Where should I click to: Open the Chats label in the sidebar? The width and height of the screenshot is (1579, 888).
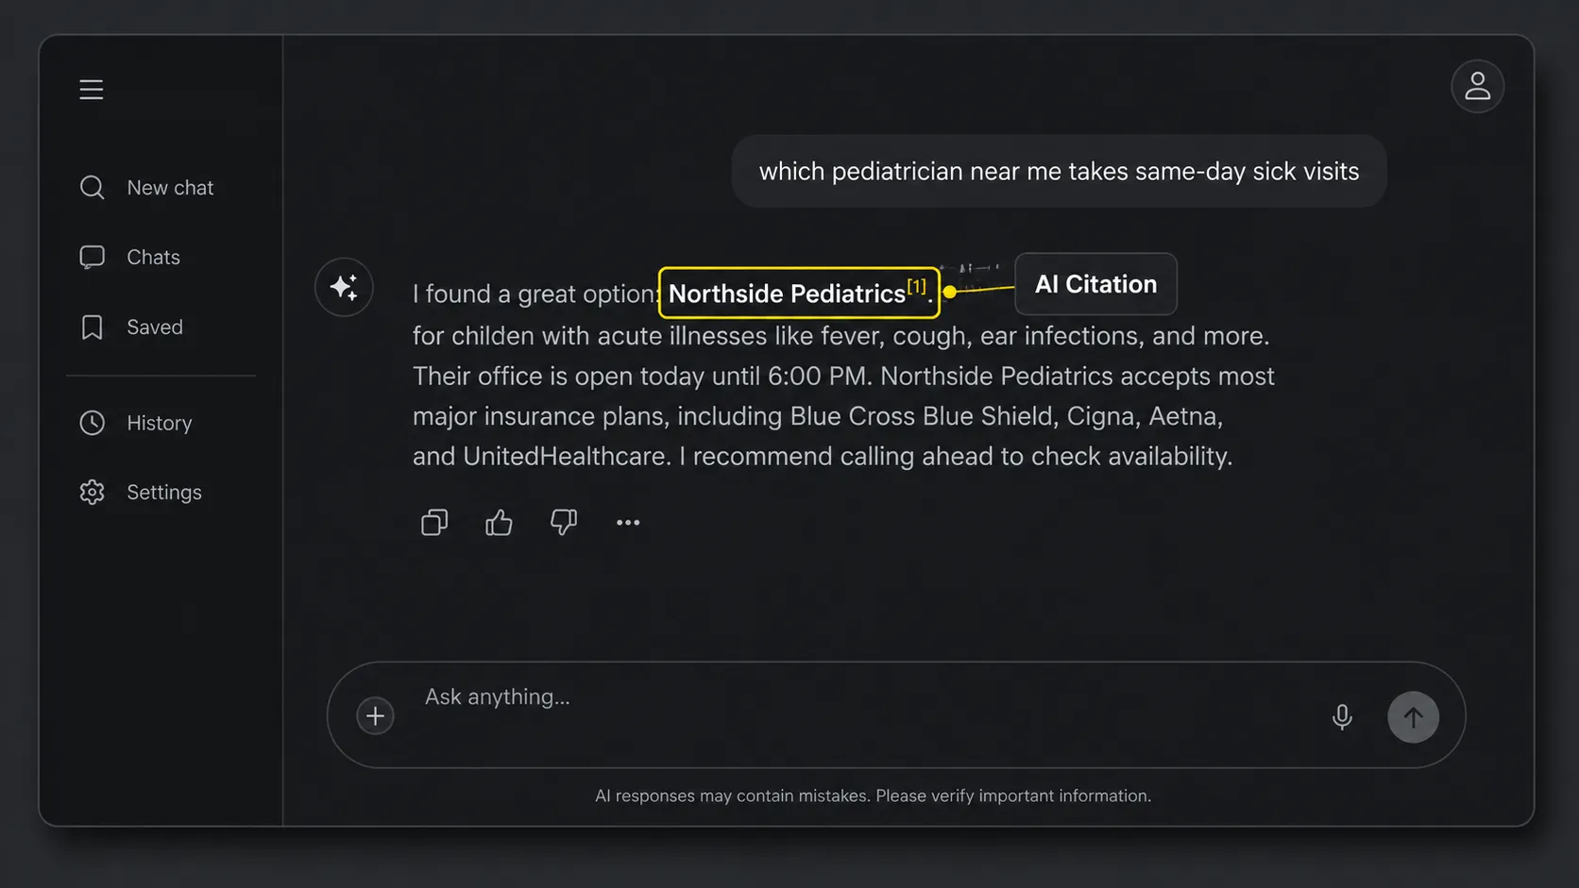[x=153, y=257]
